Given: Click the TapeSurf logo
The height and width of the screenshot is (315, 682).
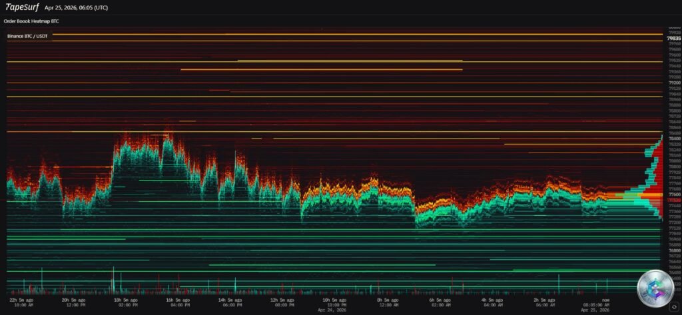Looking at the screenshot, I should [x=21, y=7].
